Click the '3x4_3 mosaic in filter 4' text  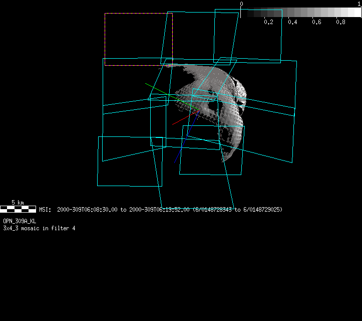click(39, 228)
